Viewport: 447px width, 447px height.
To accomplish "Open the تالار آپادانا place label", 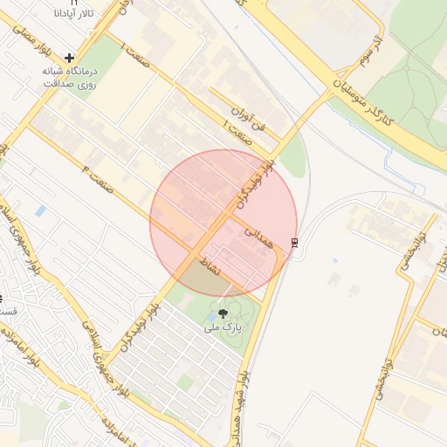I will click(x=74, y=13).
